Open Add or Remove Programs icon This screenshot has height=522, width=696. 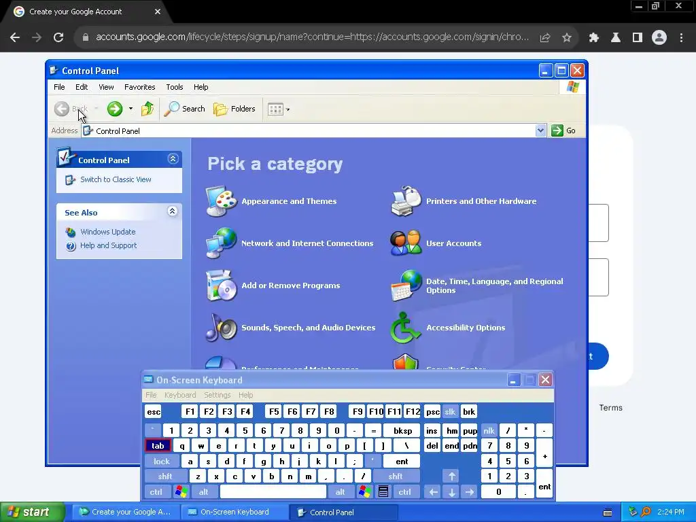221,285
